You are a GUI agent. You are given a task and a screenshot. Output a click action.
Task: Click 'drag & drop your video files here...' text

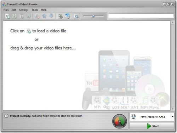click(43, 48)
